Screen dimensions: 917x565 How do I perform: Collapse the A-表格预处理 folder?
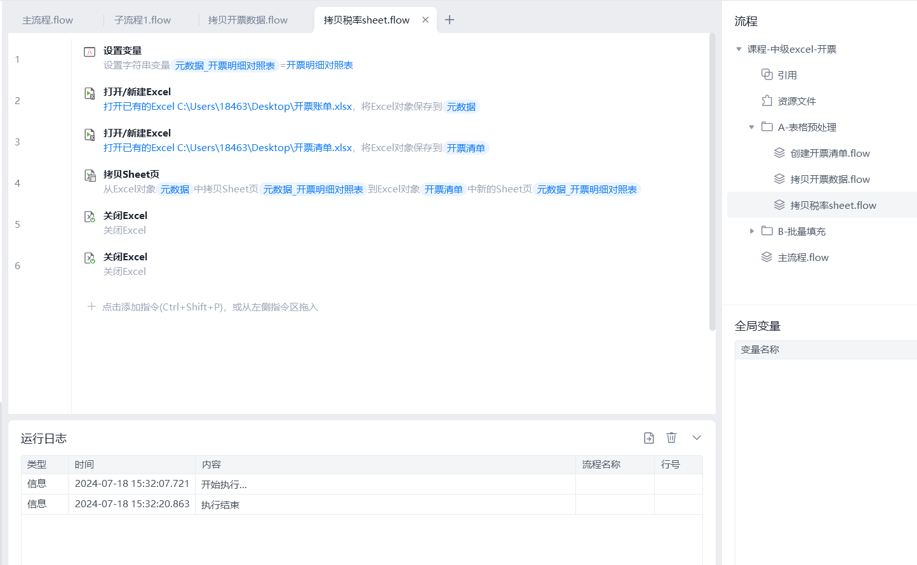[x=752, y=127]
